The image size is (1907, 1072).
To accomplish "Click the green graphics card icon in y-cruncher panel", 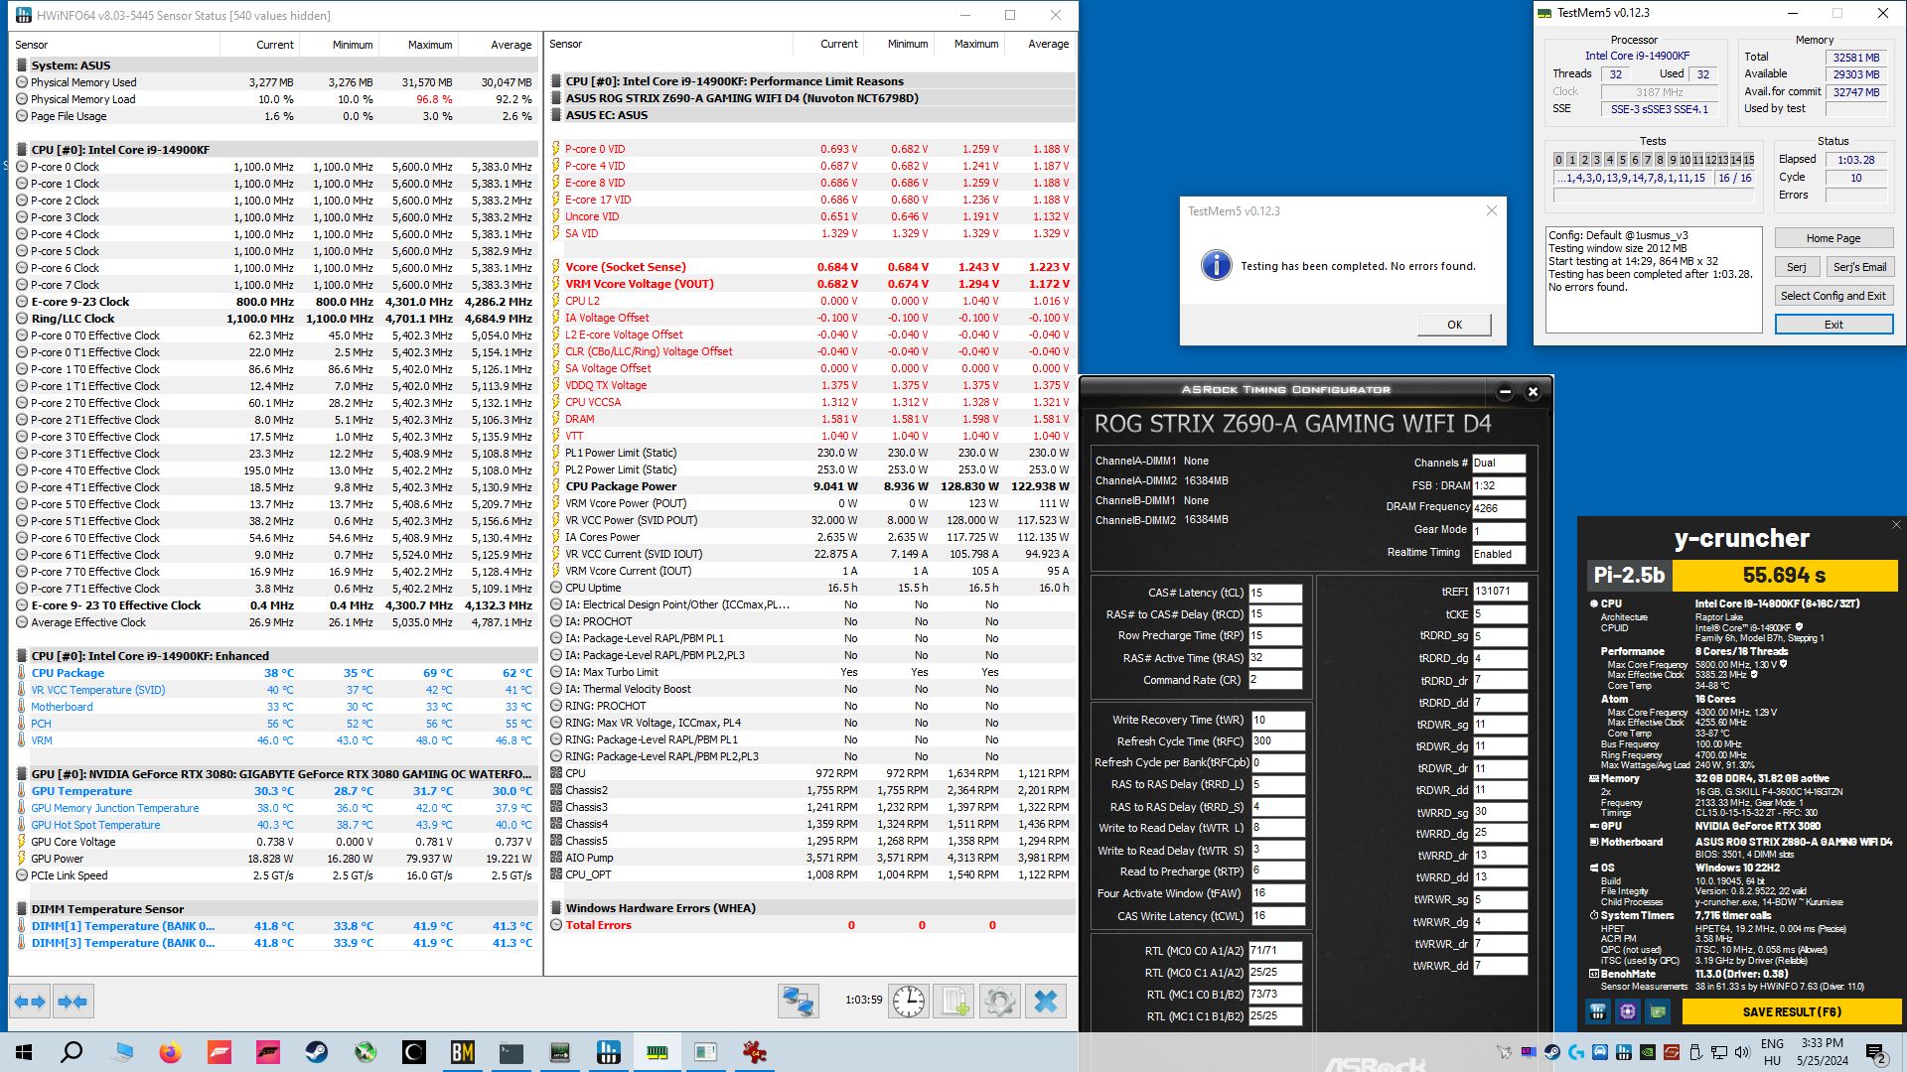I will click(x=1657, y=1011).
